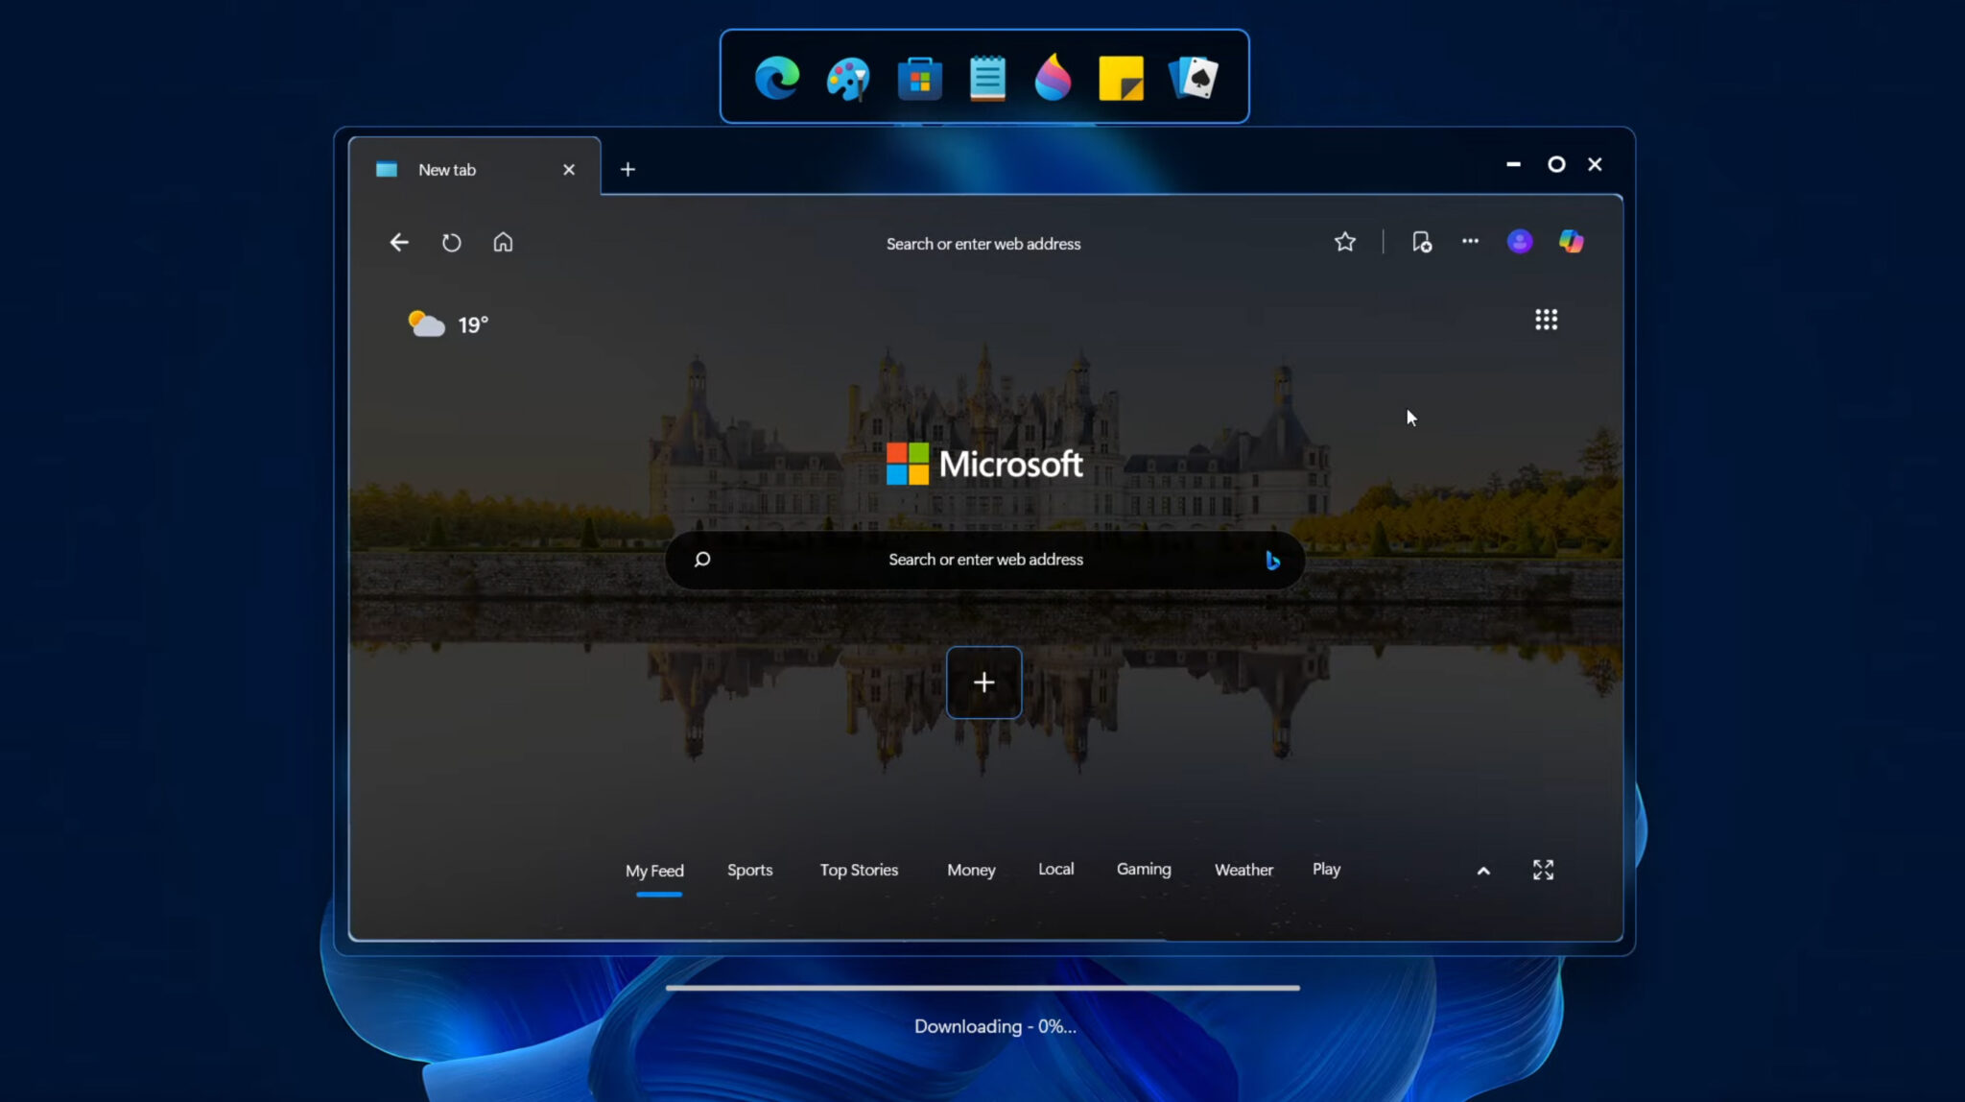This screenshot has height=1102, width=1965.
Task: Refresh the current page
Action: pos(451,242)
